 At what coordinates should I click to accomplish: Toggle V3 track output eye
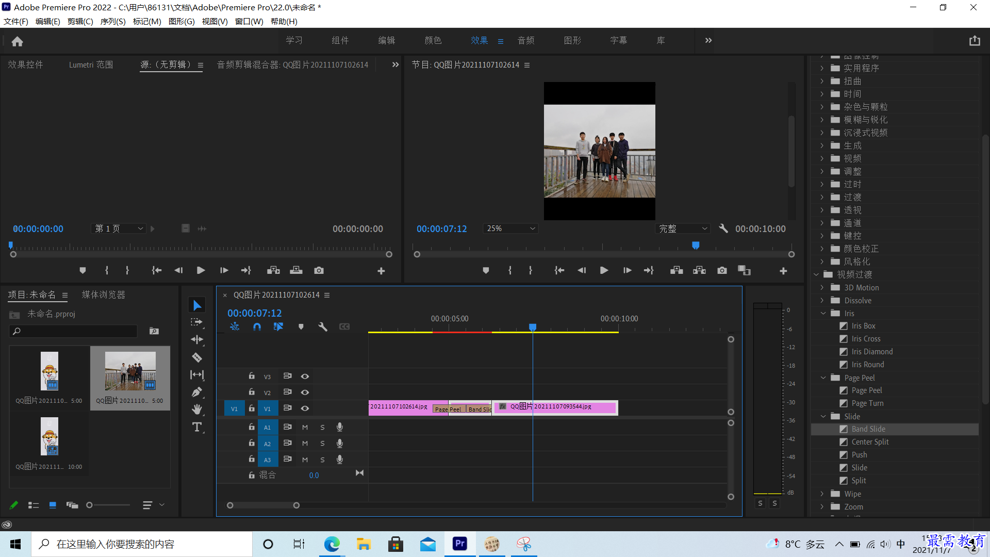tap(305, 376)
